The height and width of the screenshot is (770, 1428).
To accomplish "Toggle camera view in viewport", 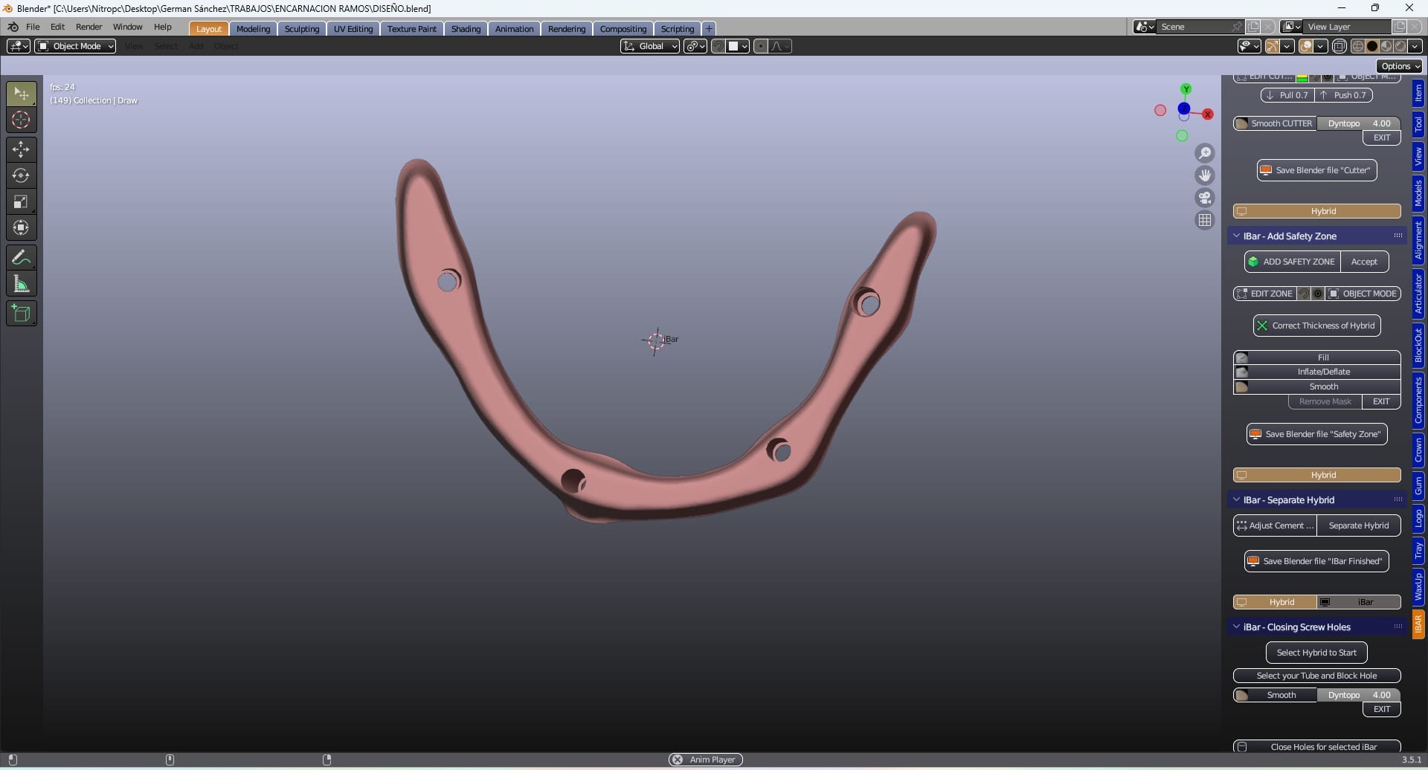I will [1204, 198].
